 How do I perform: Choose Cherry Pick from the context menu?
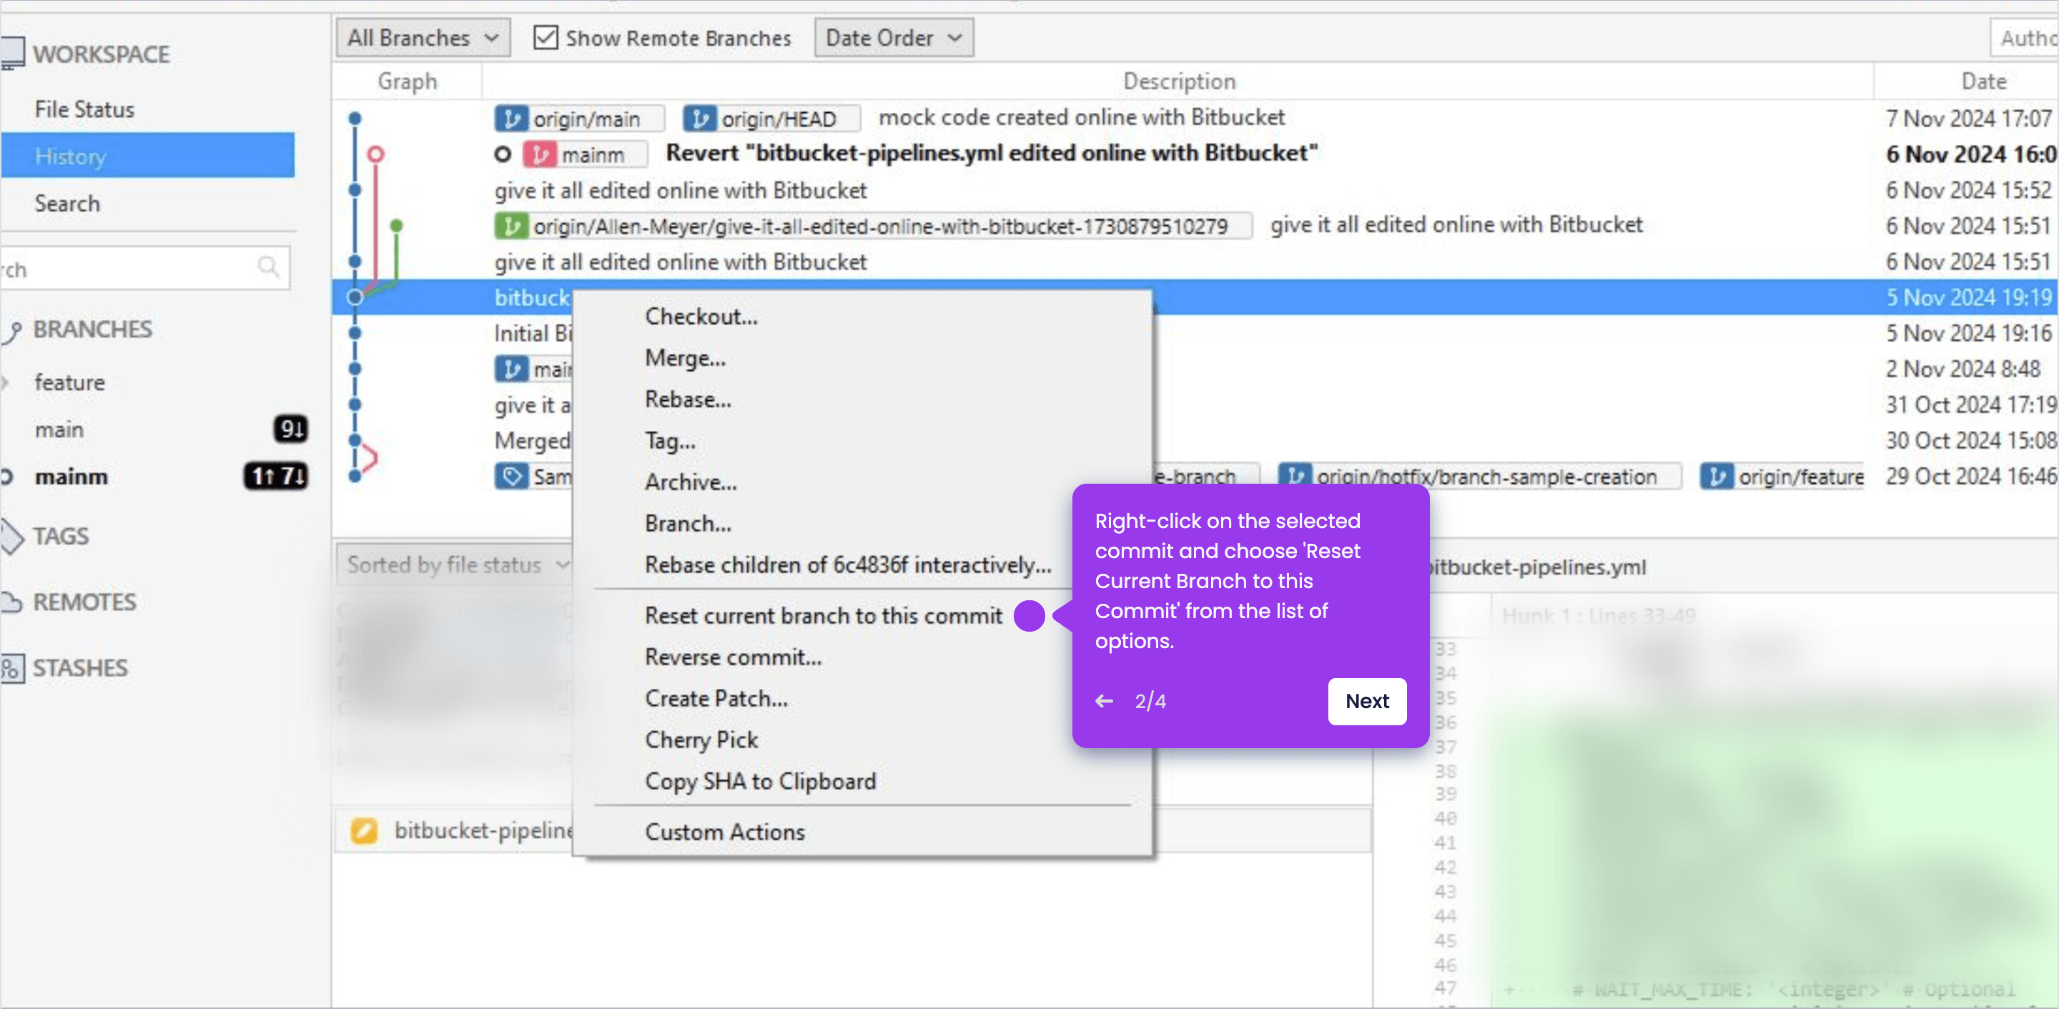click(x=701, y=740)
